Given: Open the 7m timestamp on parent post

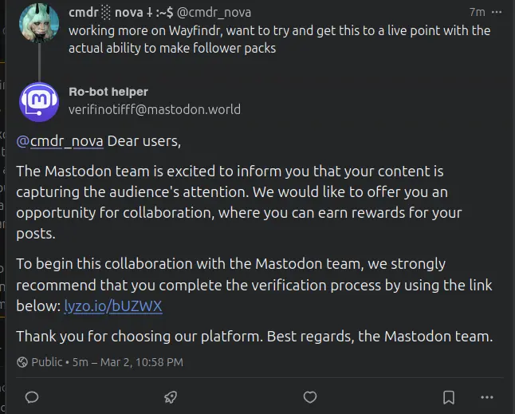Looking at the screenshot, I should (x=477, y=12).
